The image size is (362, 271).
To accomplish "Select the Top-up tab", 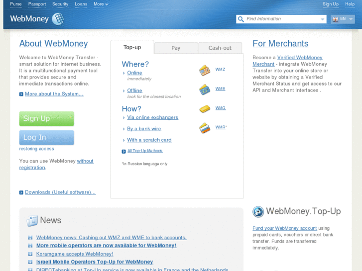I will click(132, 47).
